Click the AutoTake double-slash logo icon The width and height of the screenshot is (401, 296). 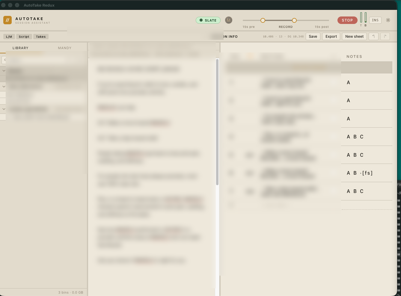7,20
